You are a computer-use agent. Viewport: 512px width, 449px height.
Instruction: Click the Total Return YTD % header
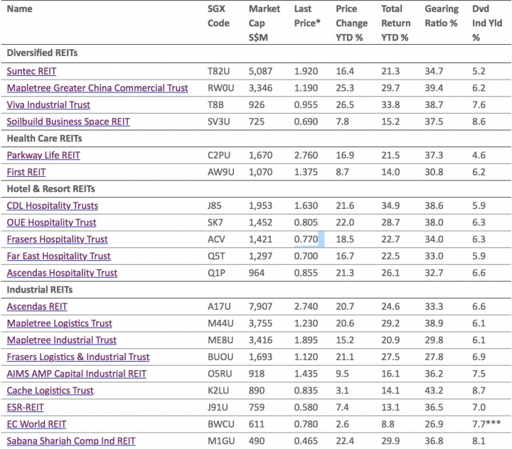(x=395, y=23)
